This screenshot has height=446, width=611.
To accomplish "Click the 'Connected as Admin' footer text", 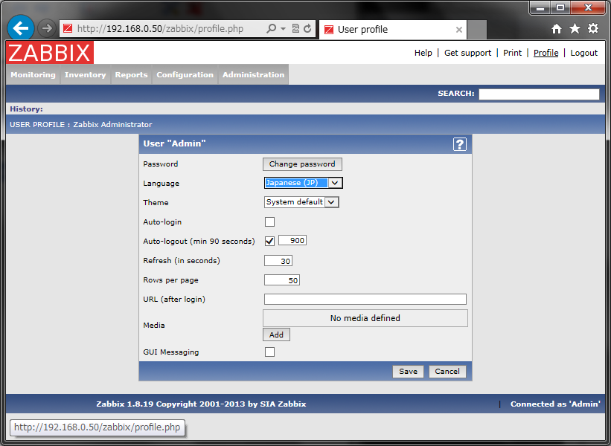I will pyautogui.click(x=555, y=404).
